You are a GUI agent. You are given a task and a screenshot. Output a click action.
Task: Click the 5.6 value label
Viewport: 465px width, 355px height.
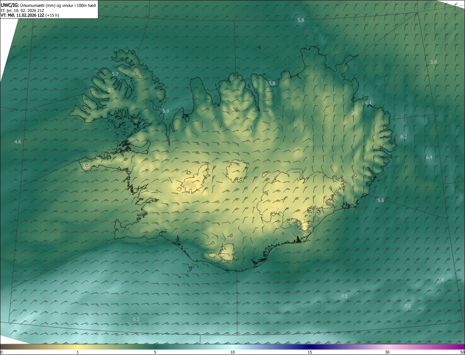(381, 200)
